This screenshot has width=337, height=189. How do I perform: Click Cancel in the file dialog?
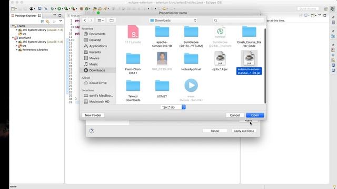coord(235,115)
